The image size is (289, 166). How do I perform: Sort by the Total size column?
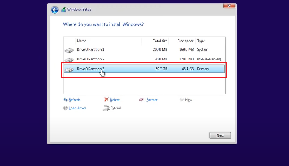click(x=155, y=41)
